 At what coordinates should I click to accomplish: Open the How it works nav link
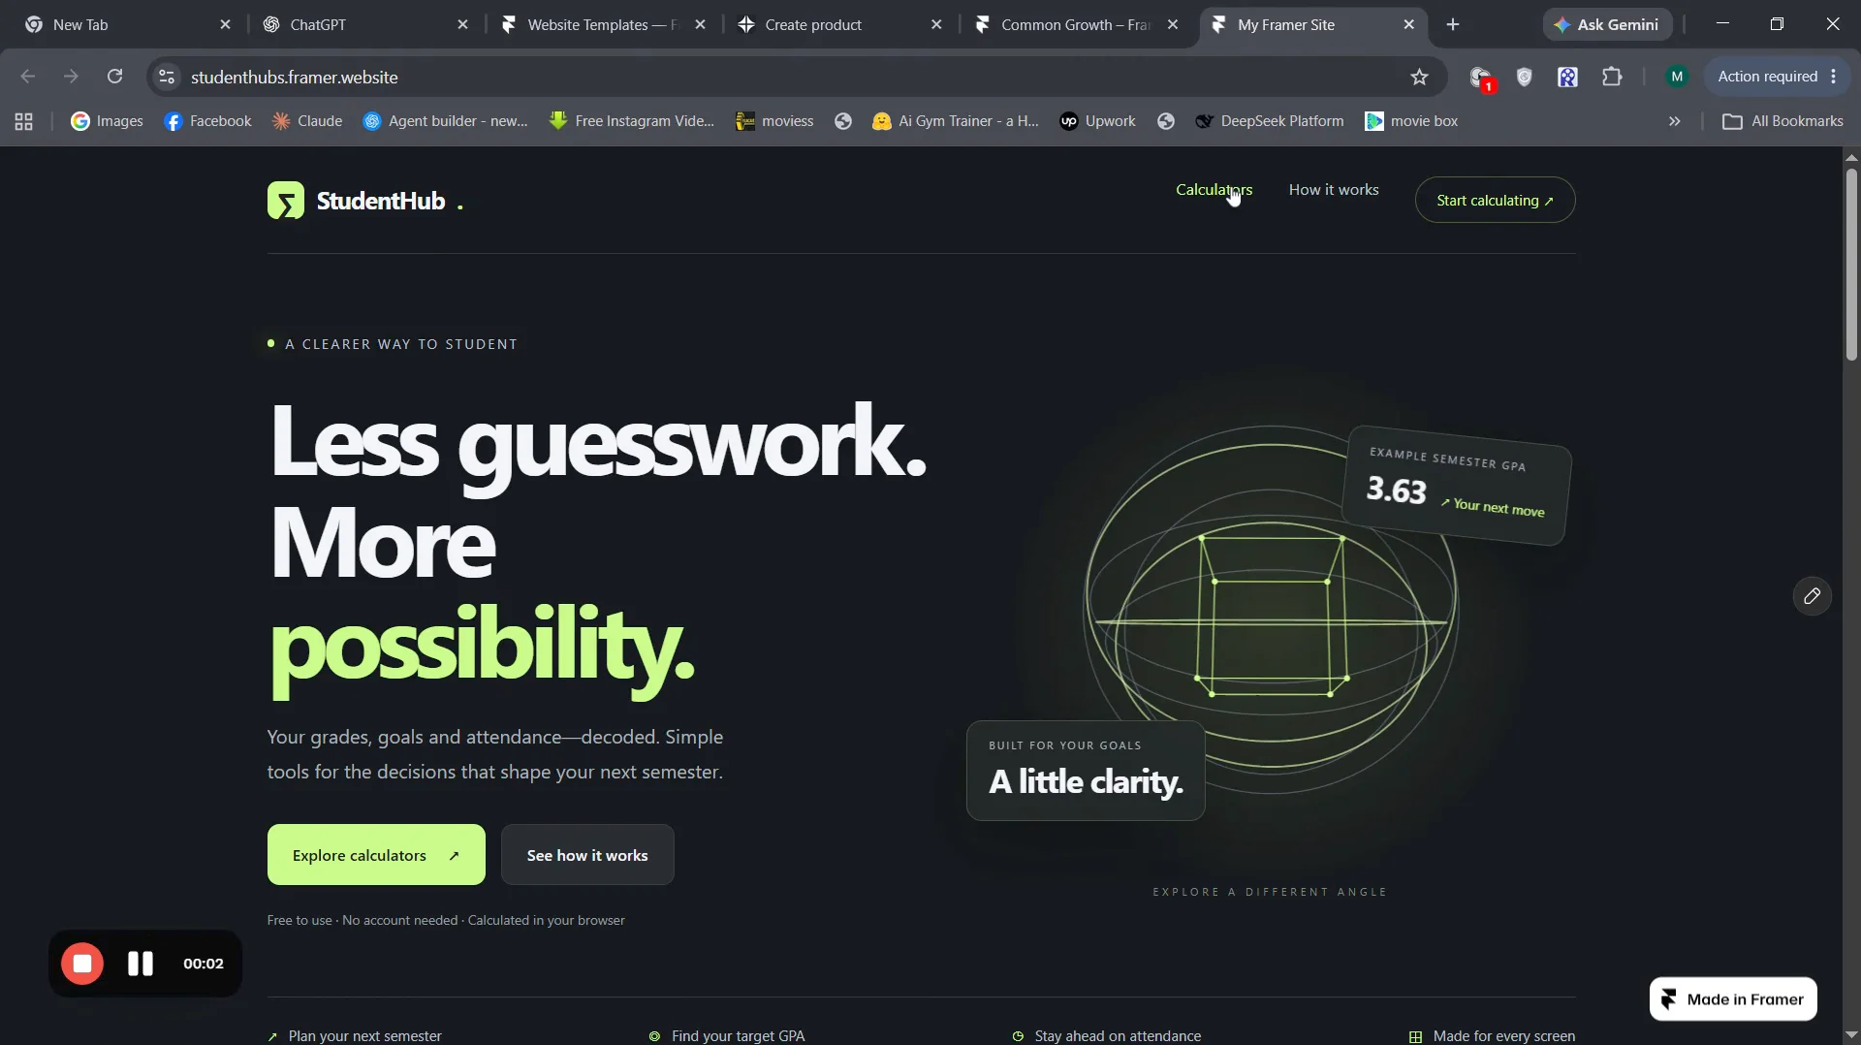(1334, 190)
